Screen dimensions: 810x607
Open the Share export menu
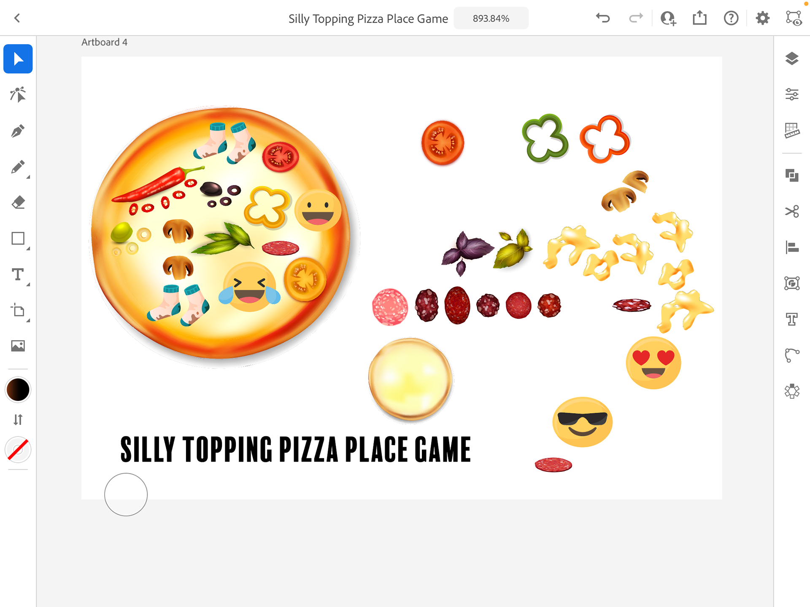699,18
